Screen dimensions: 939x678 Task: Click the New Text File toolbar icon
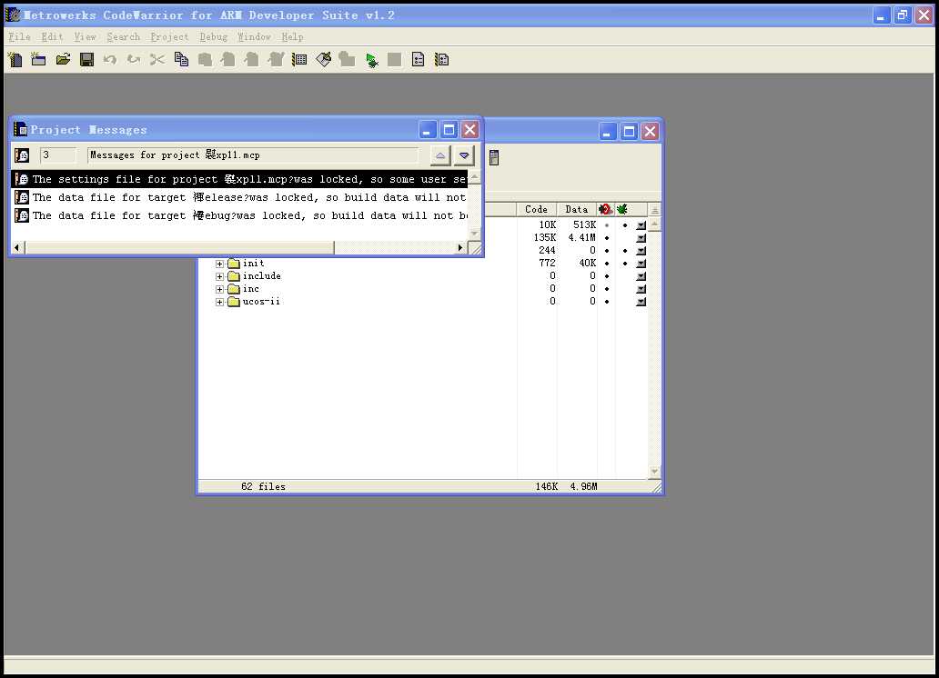pos(15,59)
